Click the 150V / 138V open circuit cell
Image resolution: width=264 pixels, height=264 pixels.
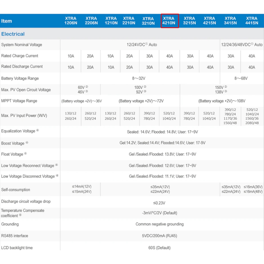tap(221, 89)
